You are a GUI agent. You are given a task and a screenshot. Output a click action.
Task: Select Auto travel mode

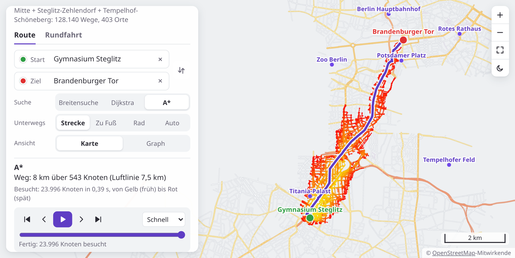click(172, 123)
